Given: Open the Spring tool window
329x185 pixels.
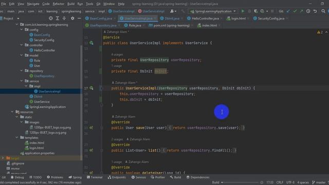Looking at the screenshot, I should 75,177.
